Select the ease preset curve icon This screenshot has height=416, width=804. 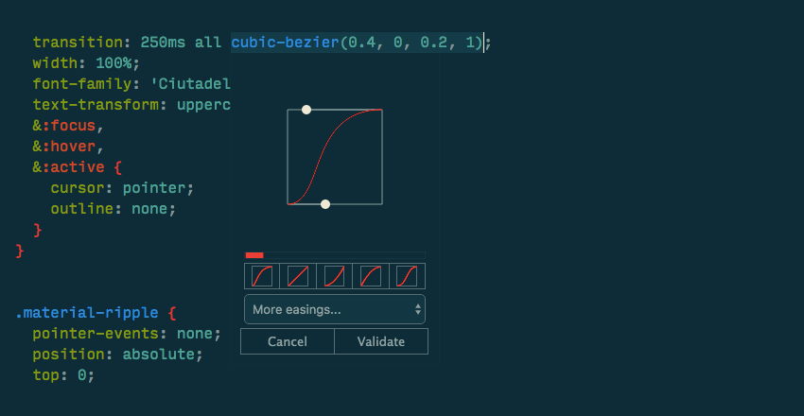pos(260,276)
